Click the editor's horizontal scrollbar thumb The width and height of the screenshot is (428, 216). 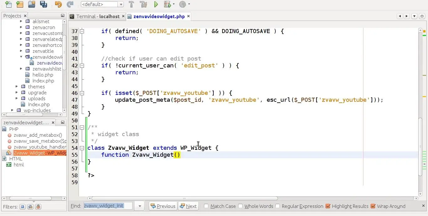pyautogui.click(x=184, y=198)
